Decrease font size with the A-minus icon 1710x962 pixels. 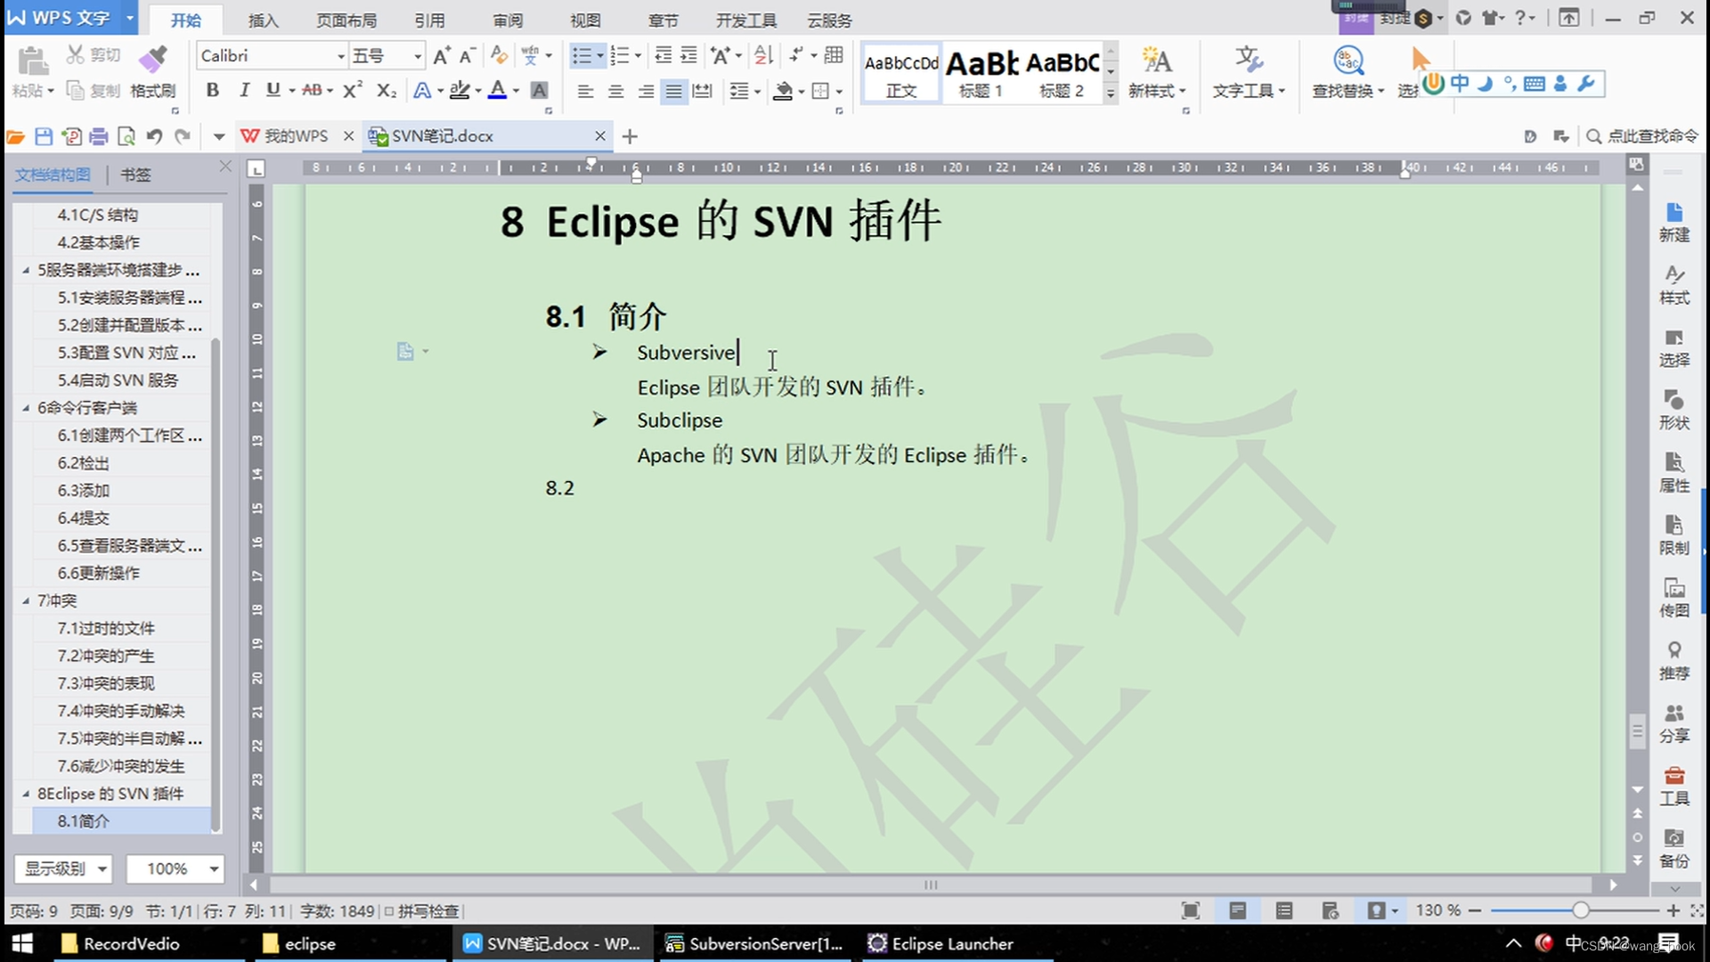(468, 56)
